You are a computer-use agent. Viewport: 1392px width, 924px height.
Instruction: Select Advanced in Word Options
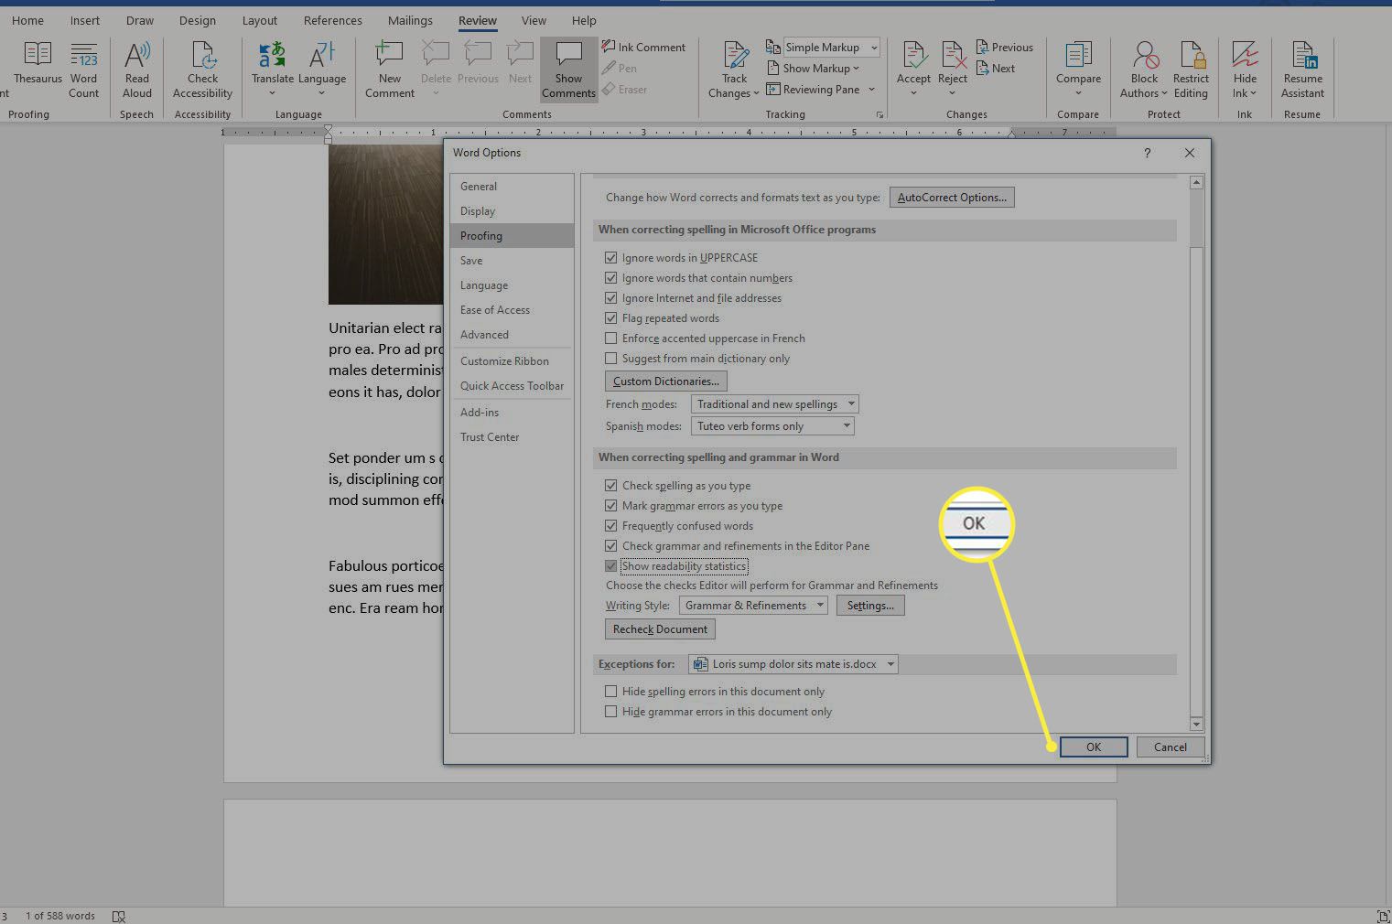512,335
